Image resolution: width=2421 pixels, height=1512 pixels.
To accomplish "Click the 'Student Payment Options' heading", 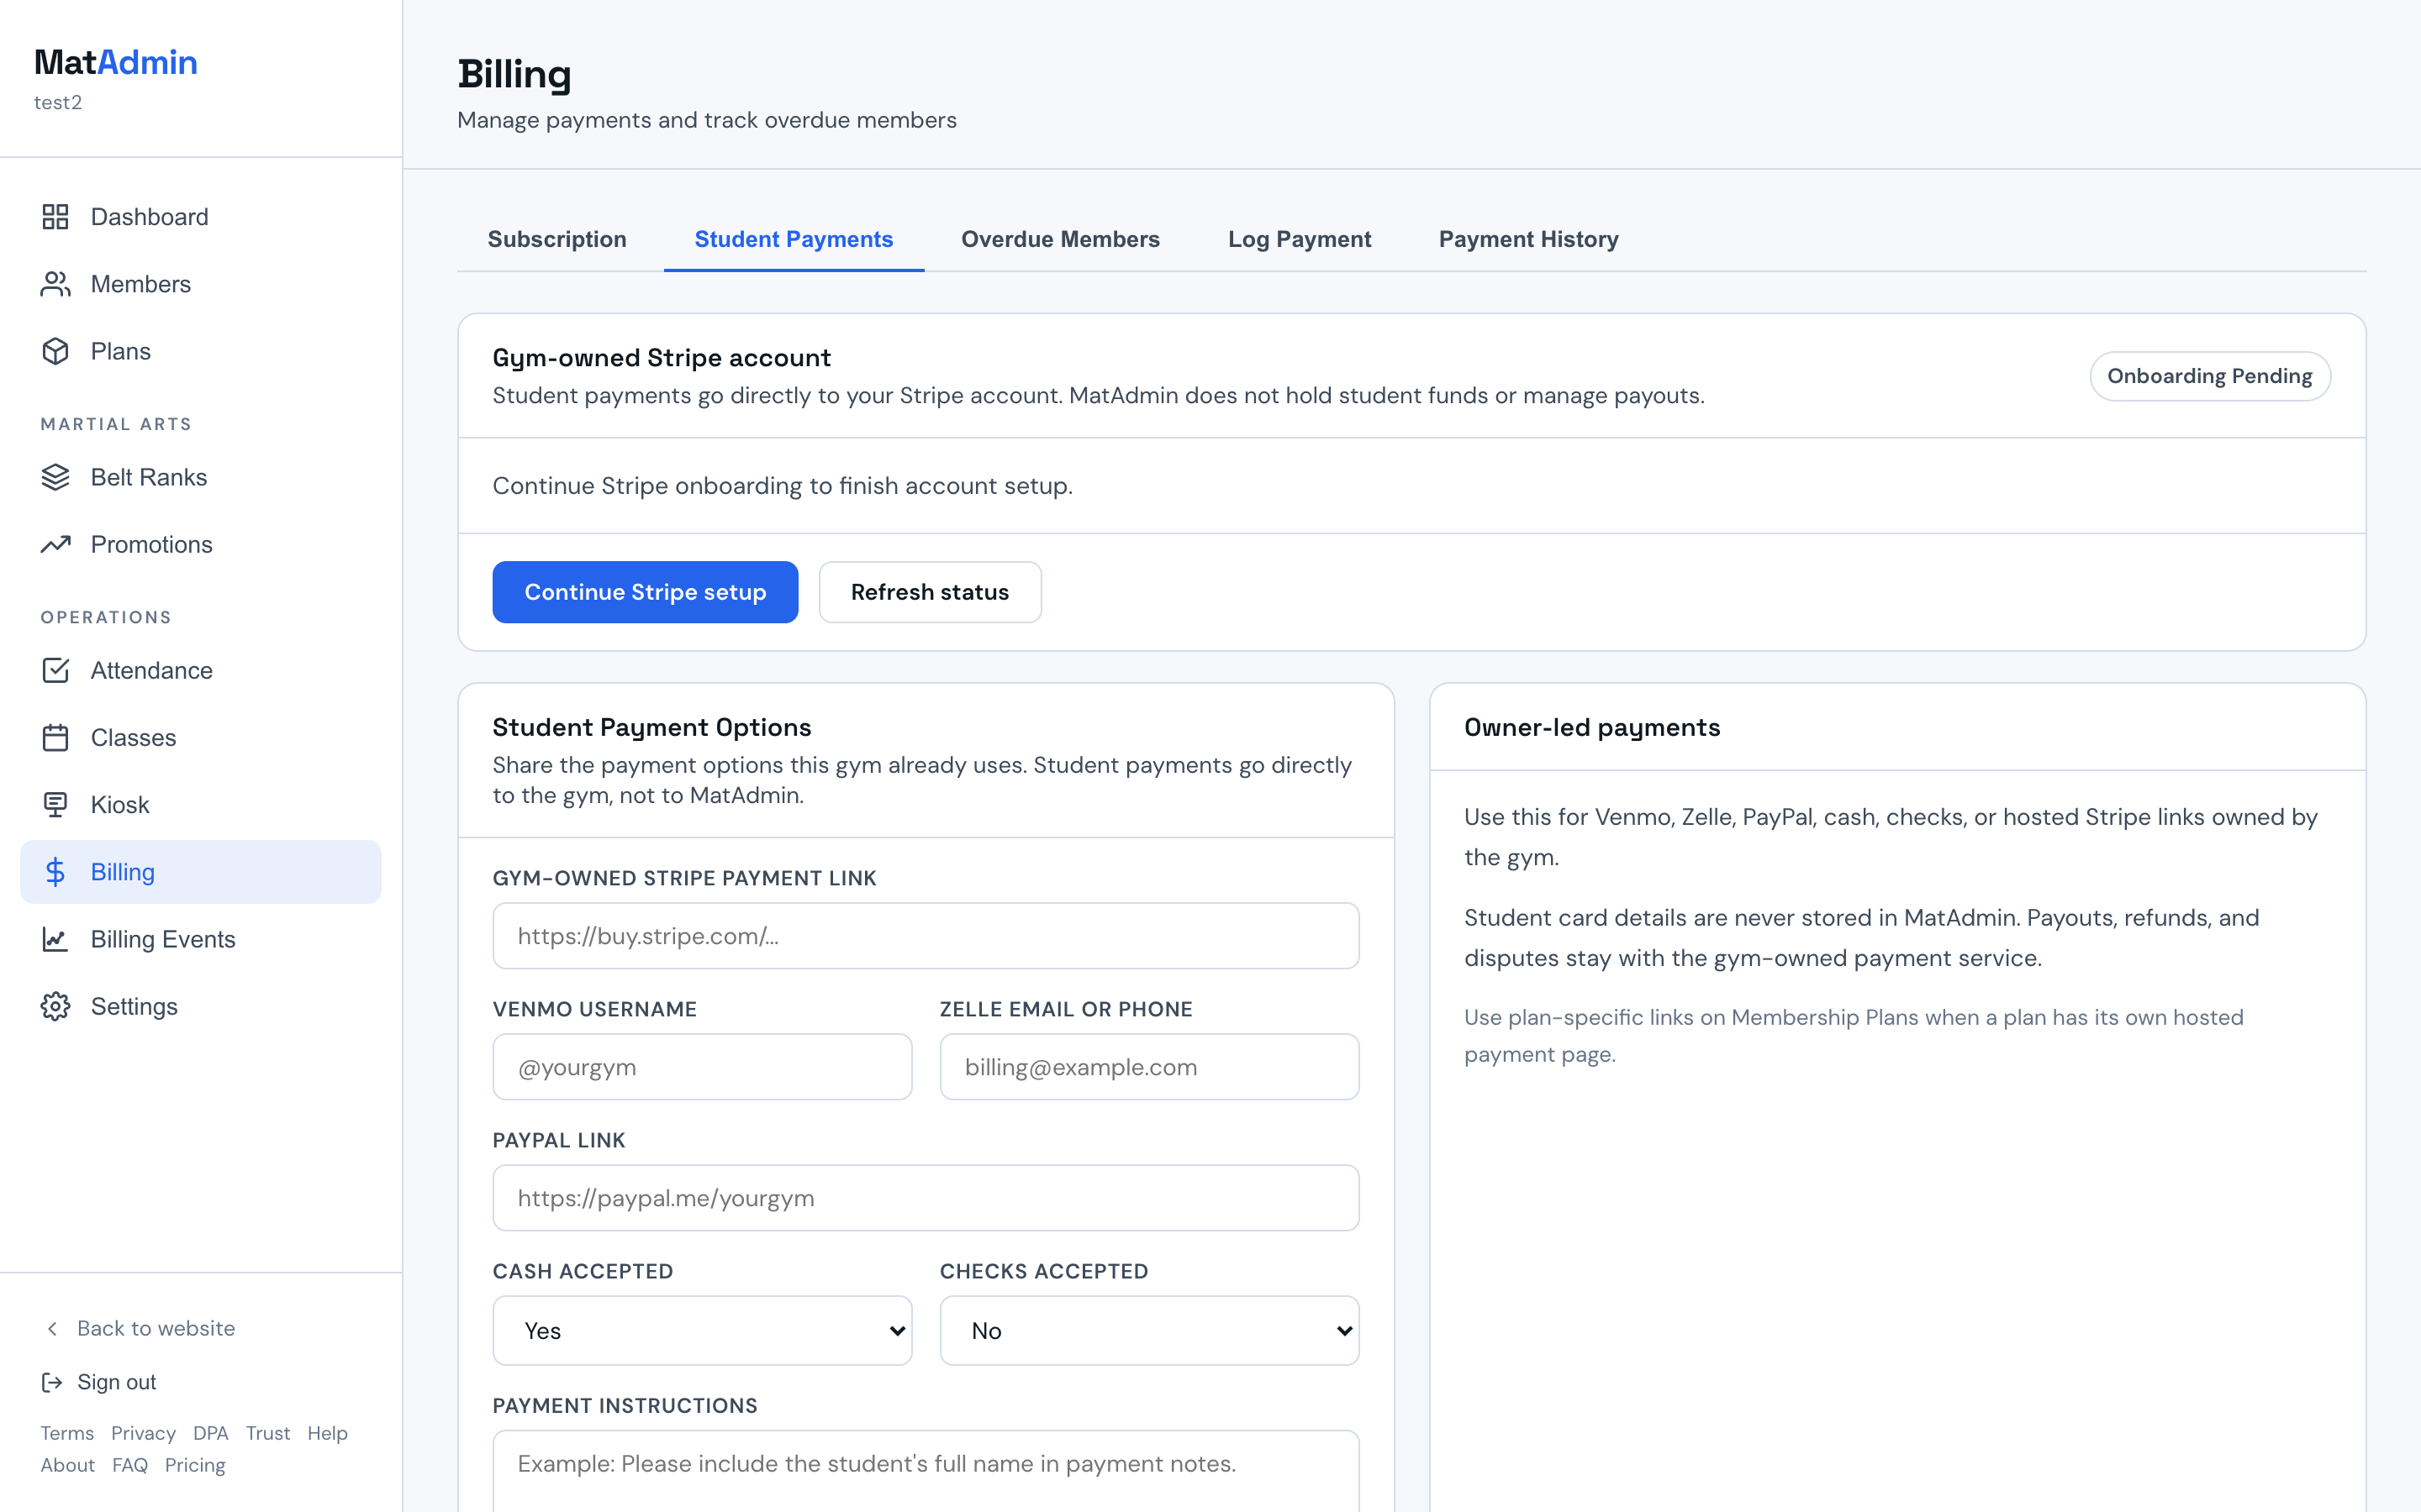I will pos(651,727).
